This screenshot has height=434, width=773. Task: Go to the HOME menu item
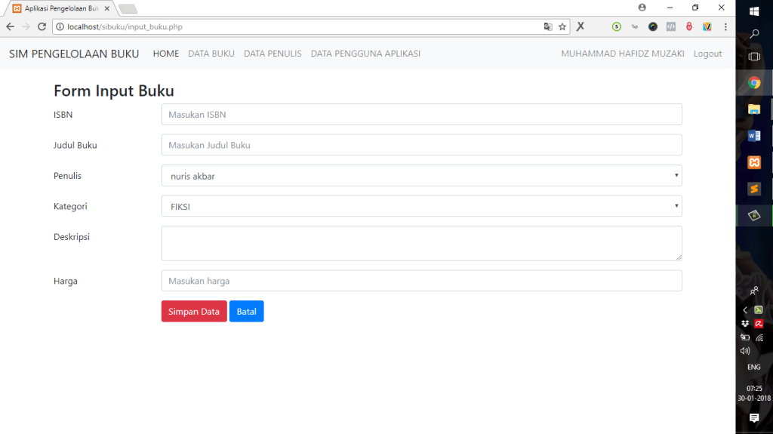pyautogui.click(x=165, y=54)
